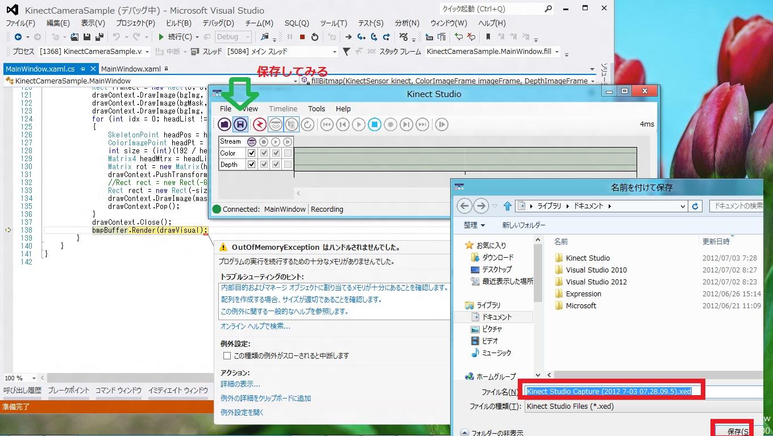Click the Open file icon in Kinect Studio
The width and height of the screenshot is (773, 436).
(x=225, y=124)
